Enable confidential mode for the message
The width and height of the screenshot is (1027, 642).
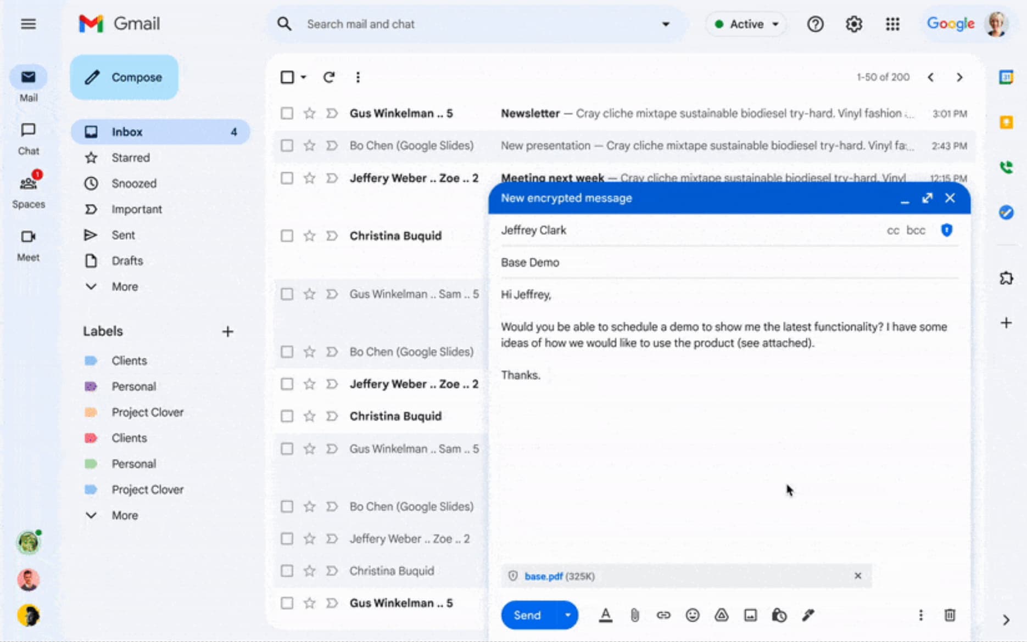(x=779, y=615)
